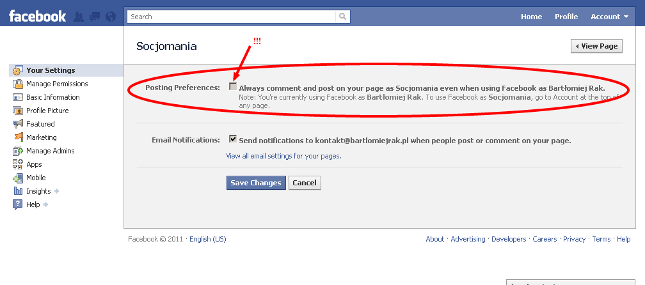645x285 pixels.
Task: Open the Help footer link
Action: (x=624, y=239)
